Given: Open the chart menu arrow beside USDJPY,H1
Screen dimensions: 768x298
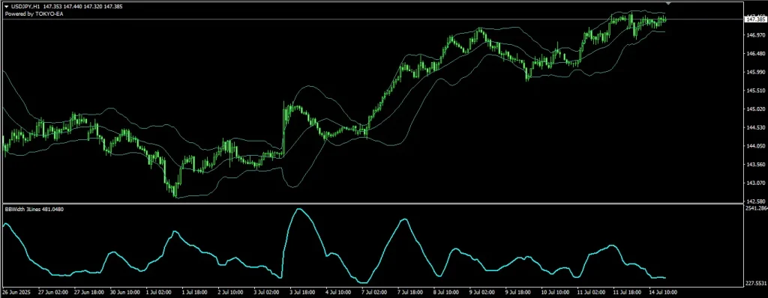Looking at the screenshot, I should coord(6,7).
